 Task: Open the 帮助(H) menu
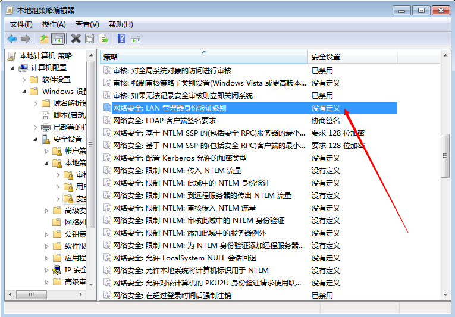pos(121,24)
